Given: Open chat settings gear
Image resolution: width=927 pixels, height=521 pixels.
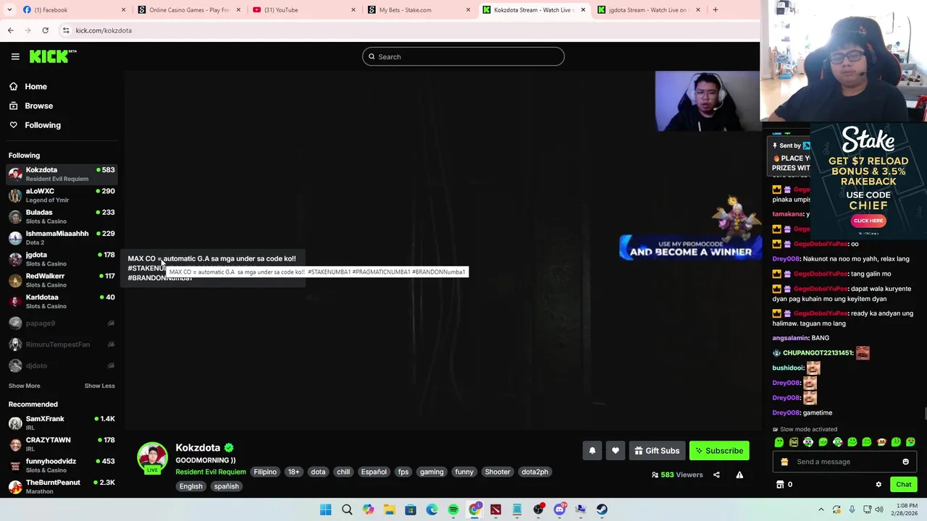Looking at the screenshot, I should 878,485.
